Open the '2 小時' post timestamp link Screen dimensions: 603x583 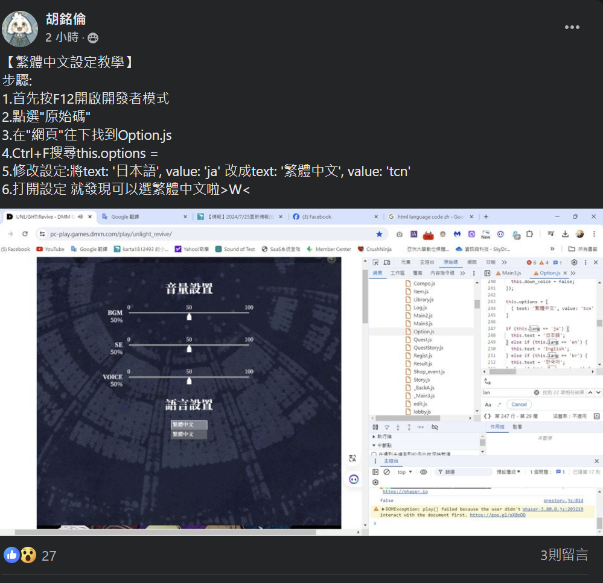[x=62, y=37]
